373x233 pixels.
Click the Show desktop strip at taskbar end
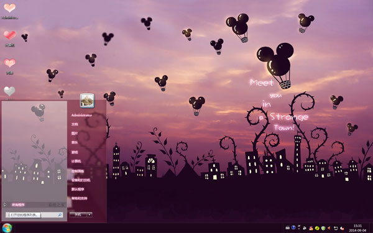click(x=371, y=228)
